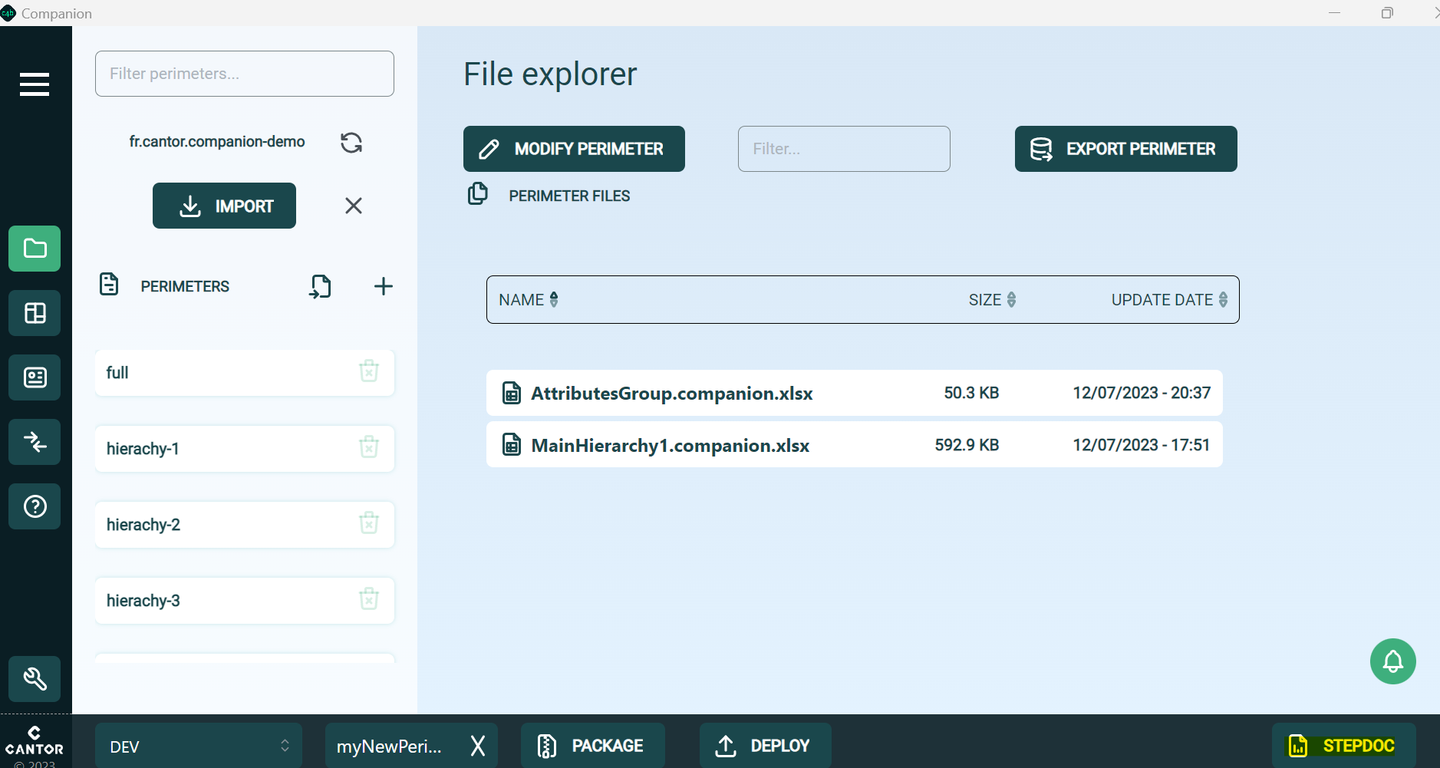Delete the hierachy-2 perimeter
This screenshot has height=768, width=1440.
369,523
